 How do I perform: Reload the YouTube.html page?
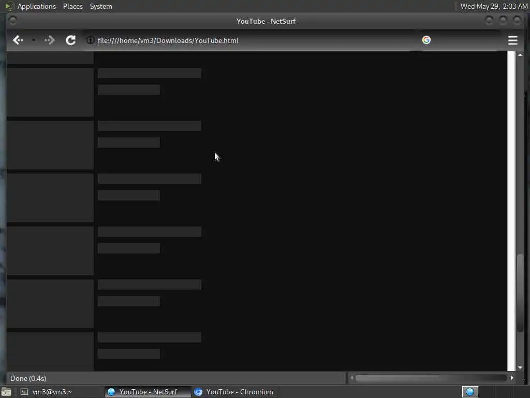click(x=70, y=40)
